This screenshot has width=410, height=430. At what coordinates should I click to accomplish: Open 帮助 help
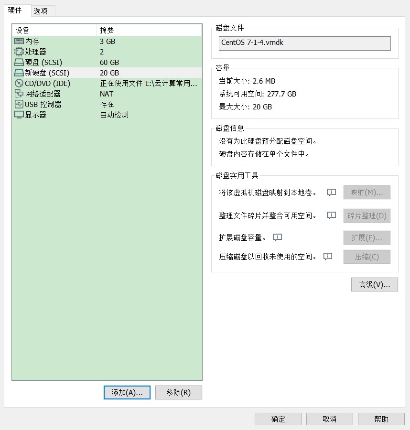click(x=381, y=419)
